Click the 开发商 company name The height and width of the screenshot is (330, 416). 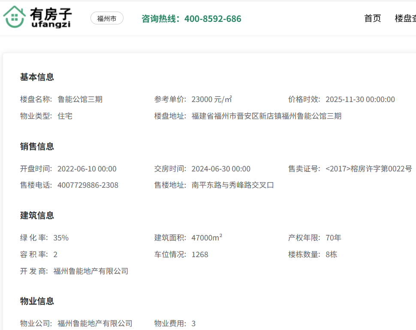tap(90, 271)
